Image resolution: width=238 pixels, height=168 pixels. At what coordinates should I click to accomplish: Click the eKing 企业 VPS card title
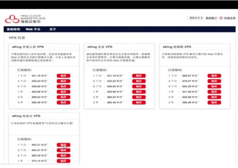point(100,47)
